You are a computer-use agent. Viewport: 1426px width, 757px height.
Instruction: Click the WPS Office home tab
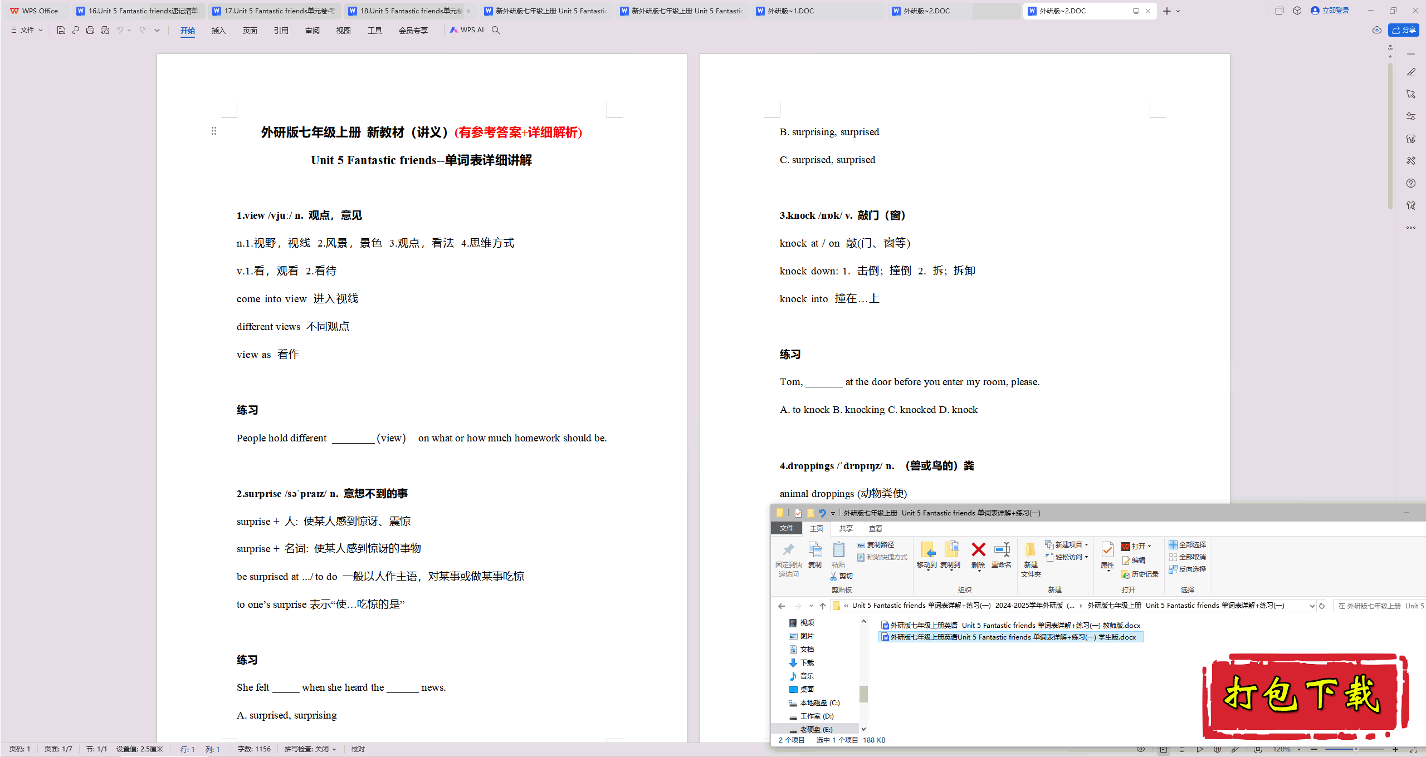pos(35,11)
